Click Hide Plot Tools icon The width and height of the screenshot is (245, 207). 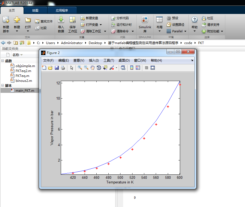coord(146,68)
